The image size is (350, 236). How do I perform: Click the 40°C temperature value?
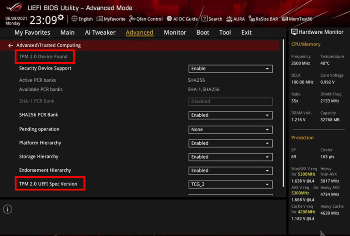pyautogui.click(x=325, y=63)
